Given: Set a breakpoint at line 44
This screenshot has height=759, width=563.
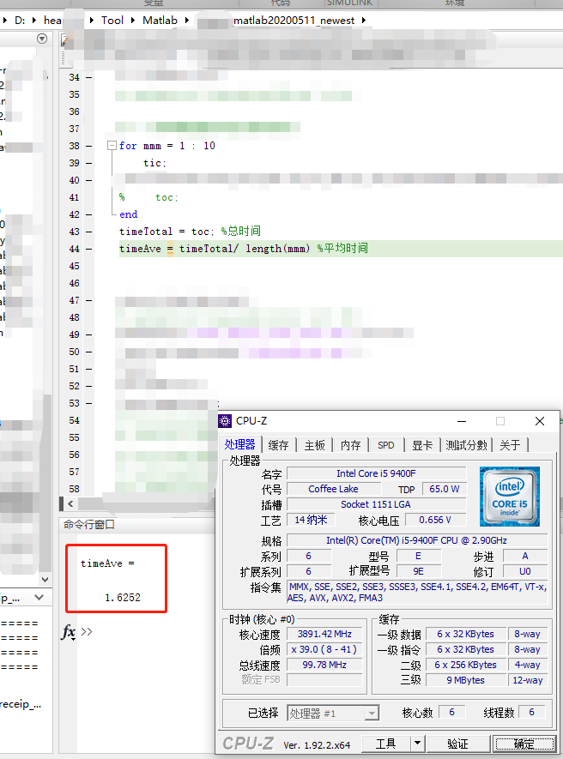Looking at the screenshot, I should (89, 249).
